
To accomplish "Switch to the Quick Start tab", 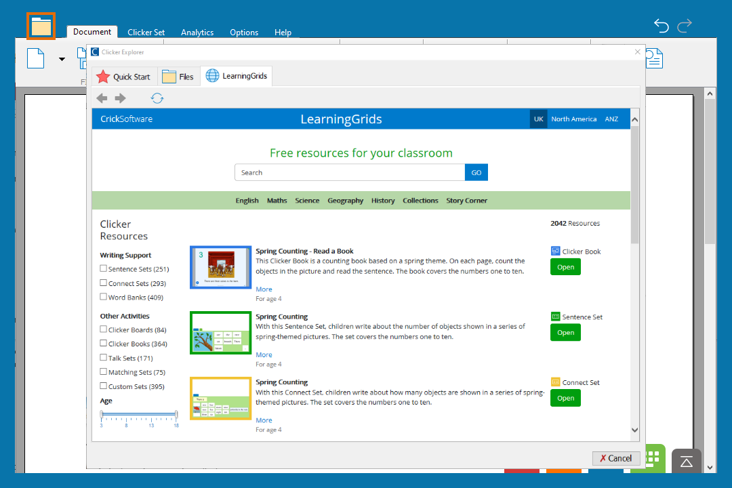I will 123,77.
